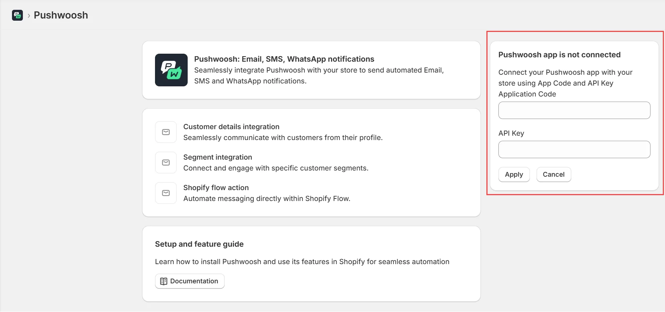This screenshot has height=312, width=665.
Task: Select the Pushwoosh logo on the app card
Action: tap(171, 70)
